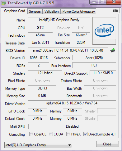
Task: Click the camera screenshot icon
Action: pyautogui.click(x=115, y=11)
